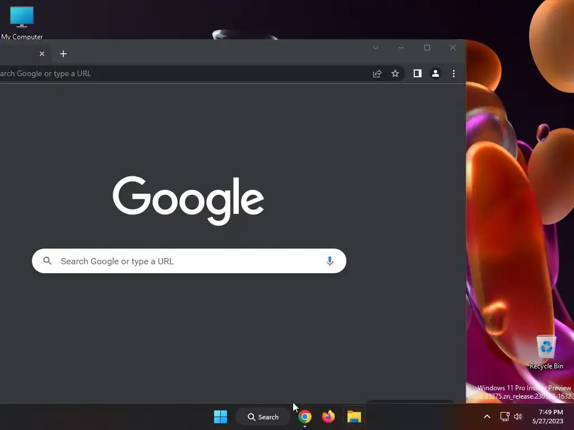This screenshot has width=574, height=430.
Task: Bookmark this tab with the star icon
Action: point(395,73)
